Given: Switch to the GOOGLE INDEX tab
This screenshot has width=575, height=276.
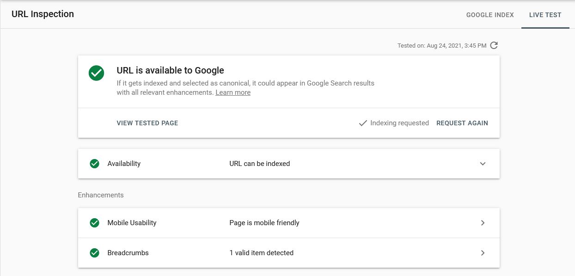Looking at the screenshot, I should pyautogui.click(x=489, y=15).
